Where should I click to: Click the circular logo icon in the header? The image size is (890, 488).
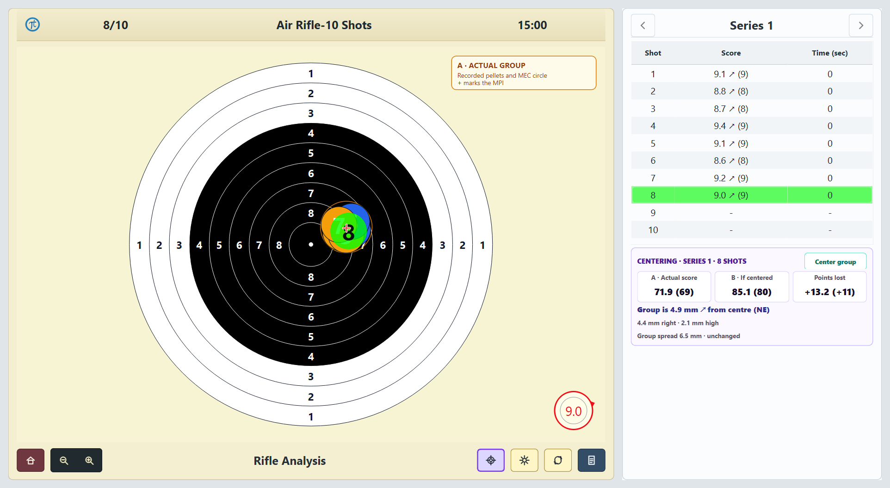32,25
